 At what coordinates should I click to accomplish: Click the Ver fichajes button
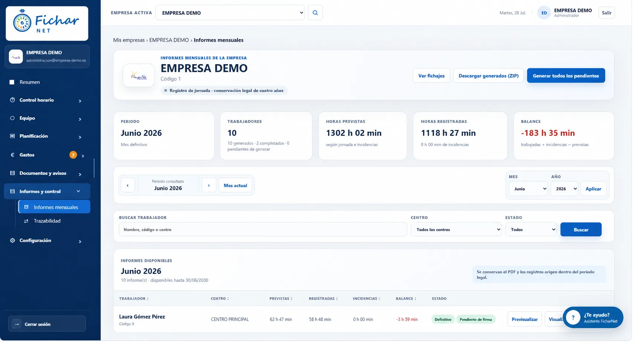(x=432, y=76)
